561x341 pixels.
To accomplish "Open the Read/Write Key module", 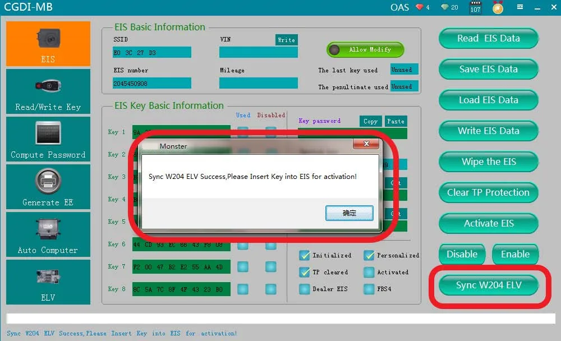I will pyautogui.click(x=48, y=91).
